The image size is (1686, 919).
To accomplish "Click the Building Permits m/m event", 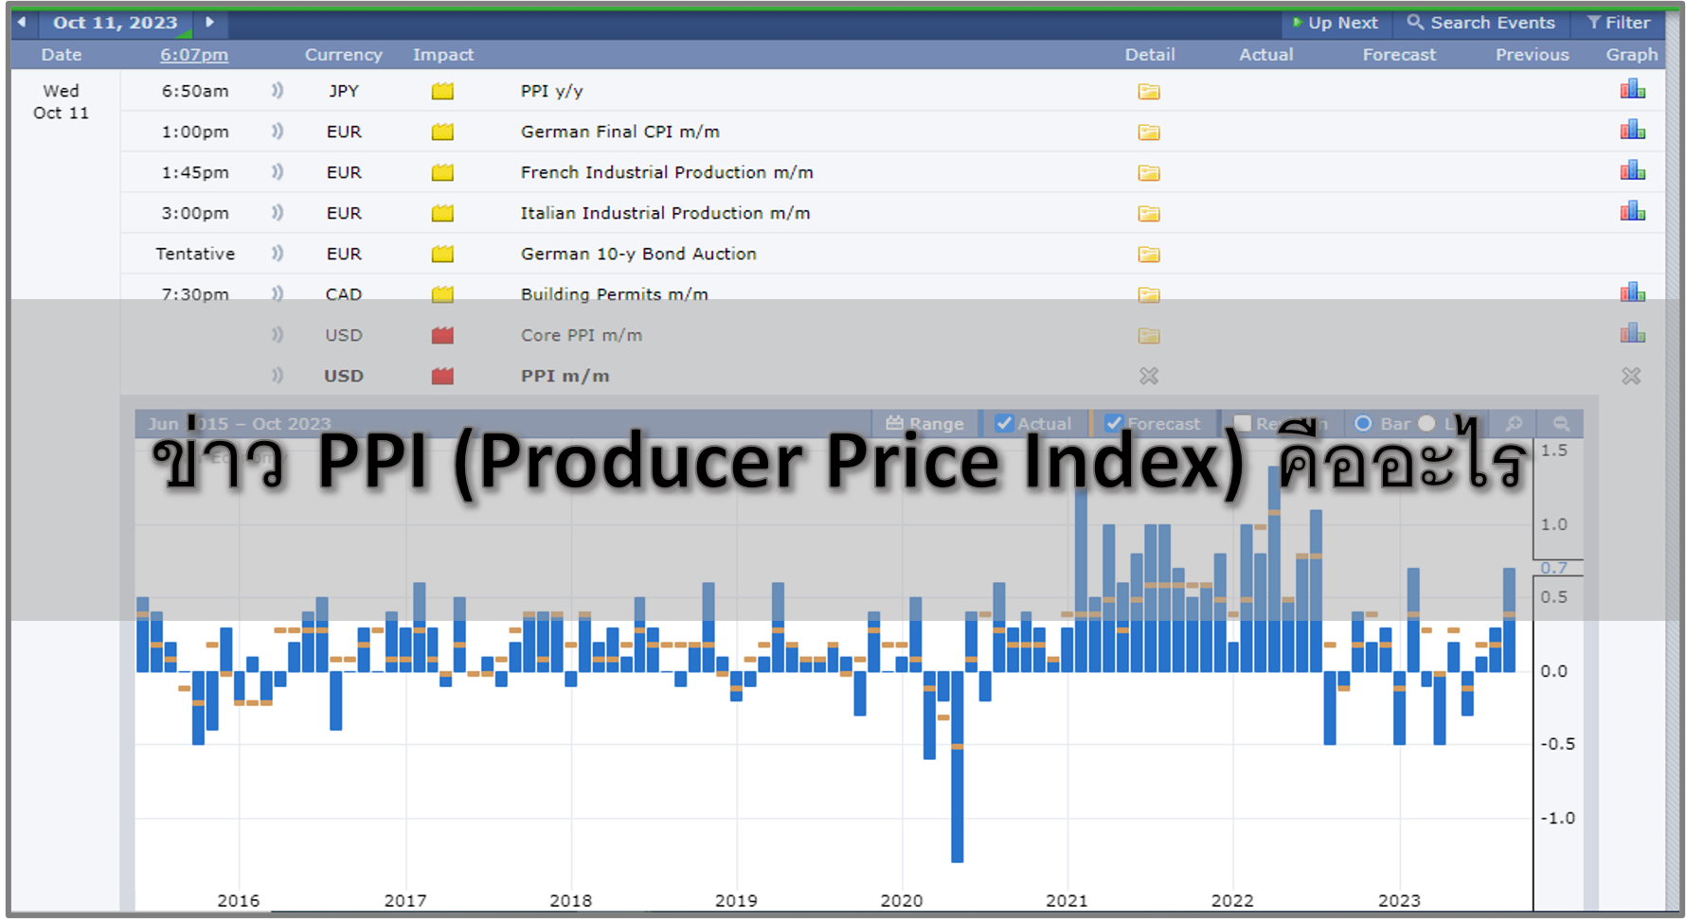I will coord(614,294).
